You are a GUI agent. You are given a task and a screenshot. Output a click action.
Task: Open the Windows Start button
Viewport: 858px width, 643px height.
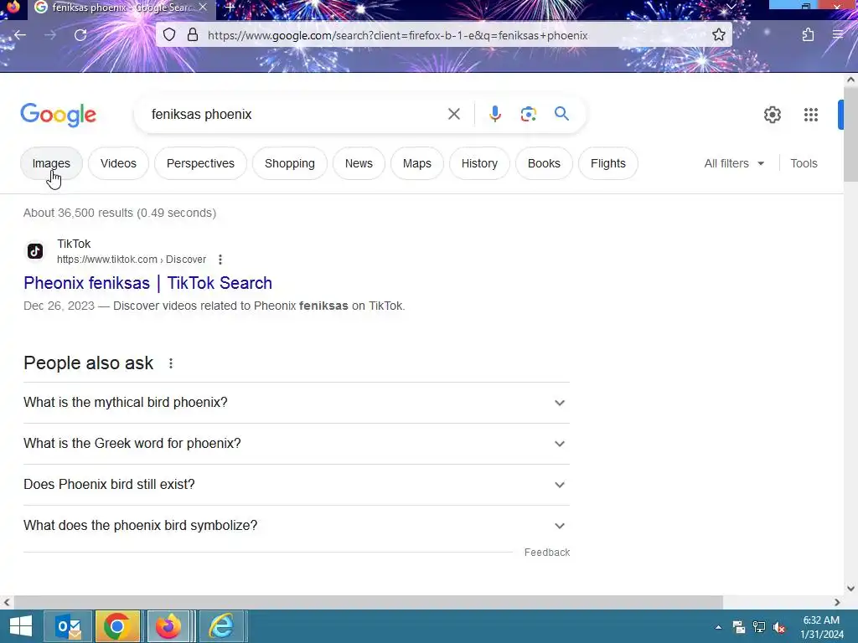click(21, 626)
